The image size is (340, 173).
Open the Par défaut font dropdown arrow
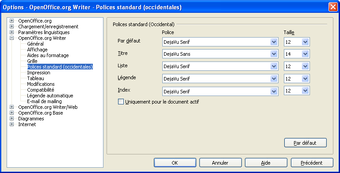click(274, 42)
